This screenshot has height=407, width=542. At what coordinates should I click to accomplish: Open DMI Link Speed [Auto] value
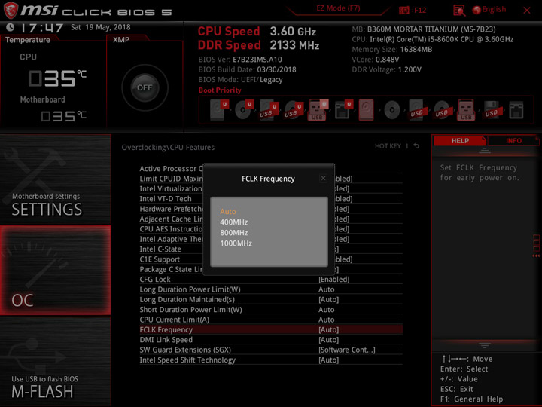(x=328, y=340)
